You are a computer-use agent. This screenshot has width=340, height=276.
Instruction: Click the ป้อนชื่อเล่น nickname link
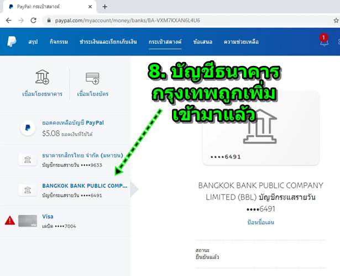261,222
